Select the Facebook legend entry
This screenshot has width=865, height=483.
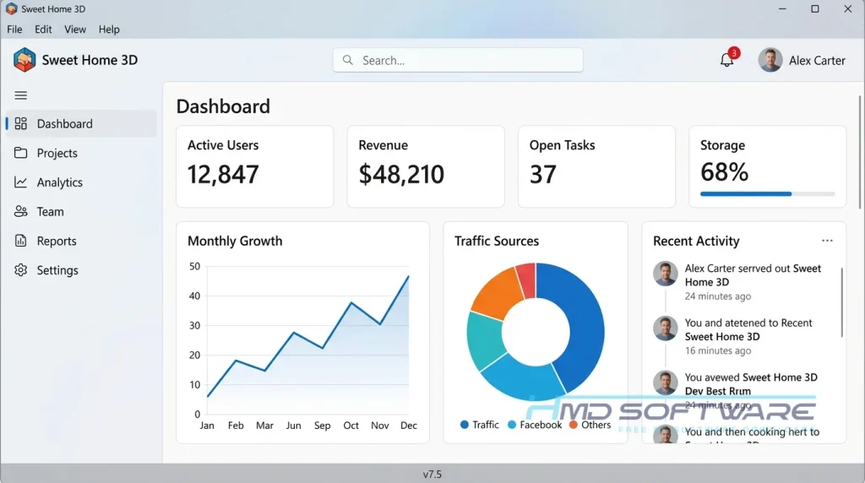pyautogui.click(x=535, y=425)
